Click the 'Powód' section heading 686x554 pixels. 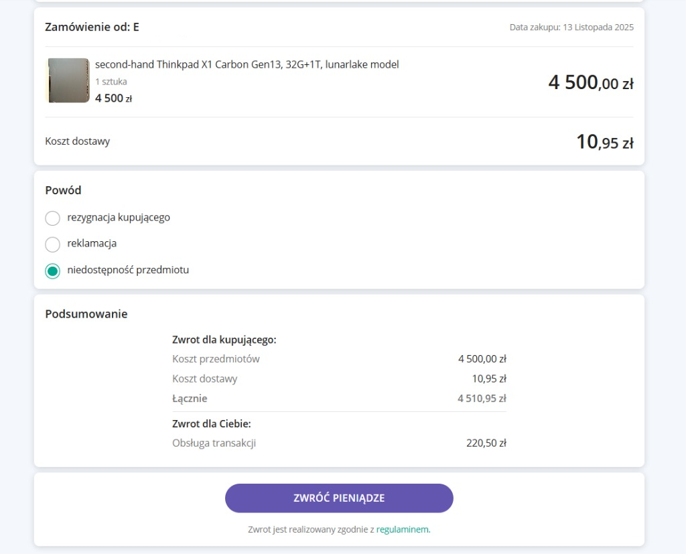coord(63,190)
